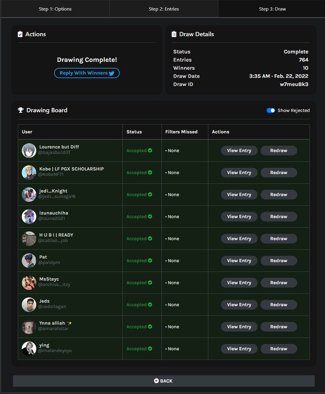325x394 pixels.
Task: Select the Step 3: Draw tab
Action: coord(272,9)
